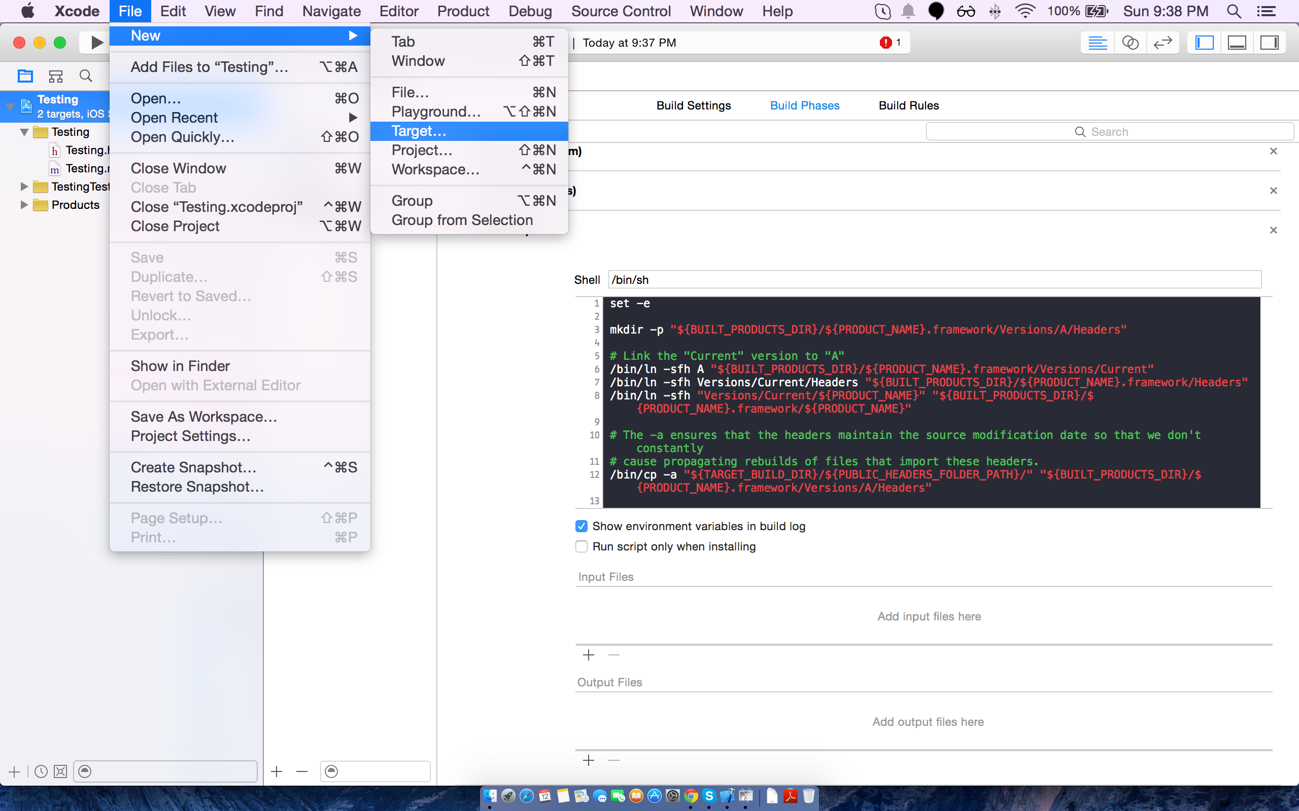
Task: Add an output file with plus button
Action: (x=589, y=760)
